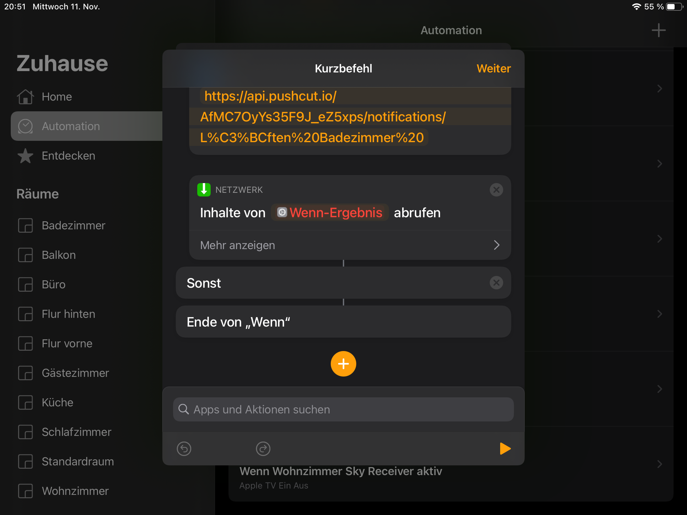Run the shortcut with play button

pos(505,449)
